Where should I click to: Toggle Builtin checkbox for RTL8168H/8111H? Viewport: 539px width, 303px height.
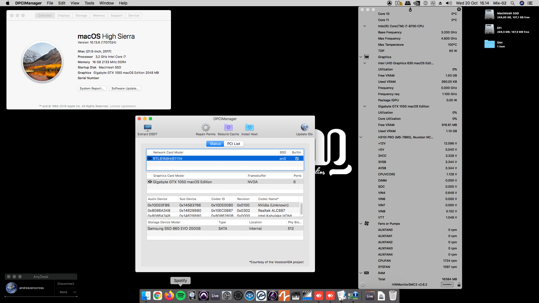pyautogui.click(x=297, y=159)
